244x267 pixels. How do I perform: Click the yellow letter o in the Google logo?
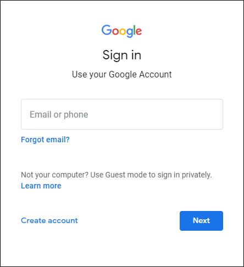[123, 31]
